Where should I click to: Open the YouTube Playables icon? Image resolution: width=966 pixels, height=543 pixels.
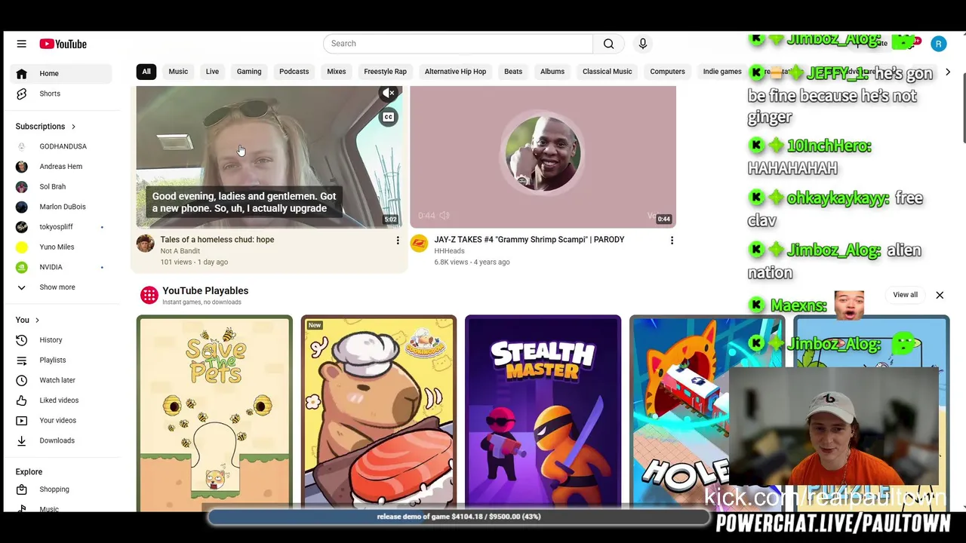click(149, 295)
